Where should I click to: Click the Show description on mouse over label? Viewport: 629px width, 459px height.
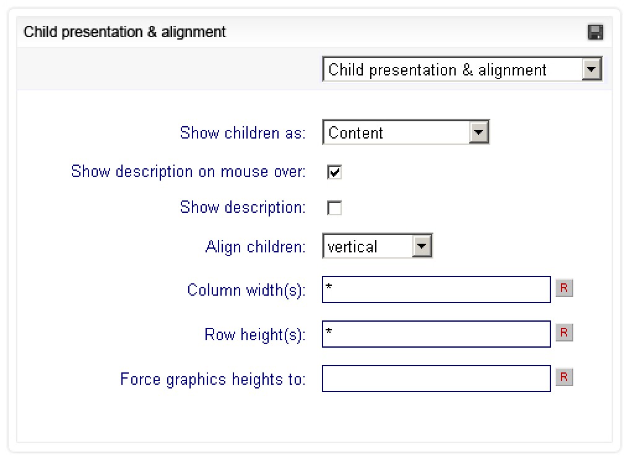pos(188,171)
